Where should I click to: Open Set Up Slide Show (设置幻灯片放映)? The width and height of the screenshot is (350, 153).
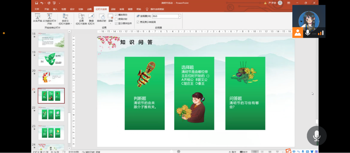(x=81, y=17)
